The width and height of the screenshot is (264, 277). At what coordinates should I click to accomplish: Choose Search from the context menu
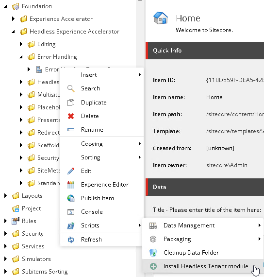tap(101, 88)
